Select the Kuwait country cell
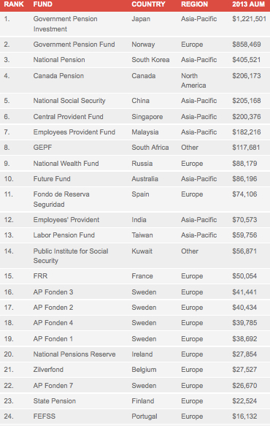The width and height of the screenshot is (270, 426). coord(142,251)
